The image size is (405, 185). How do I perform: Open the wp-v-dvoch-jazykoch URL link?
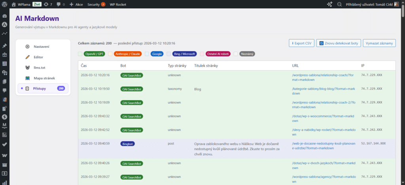coord(324,165)
